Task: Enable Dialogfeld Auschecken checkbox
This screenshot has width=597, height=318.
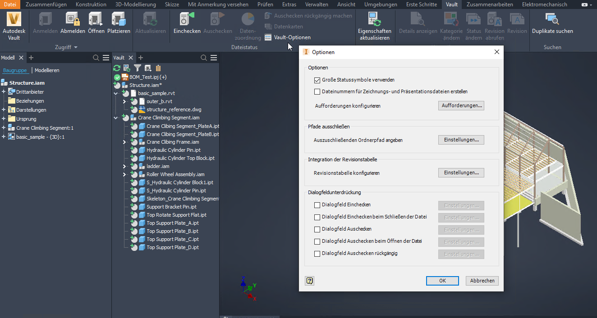Action: pos(317,229)
